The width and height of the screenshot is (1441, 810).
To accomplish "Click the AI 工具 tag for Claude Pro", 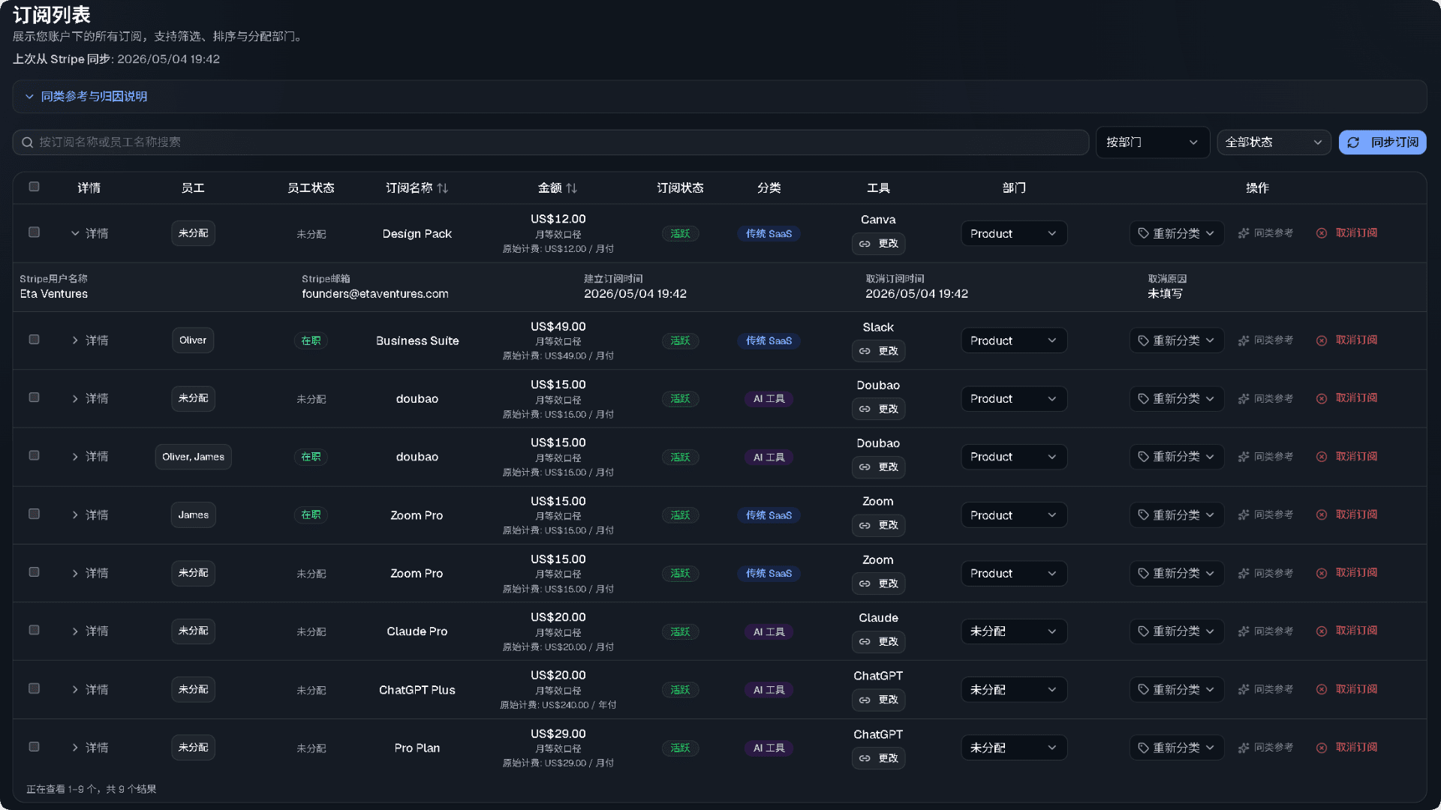I will [x=769, y=631].
